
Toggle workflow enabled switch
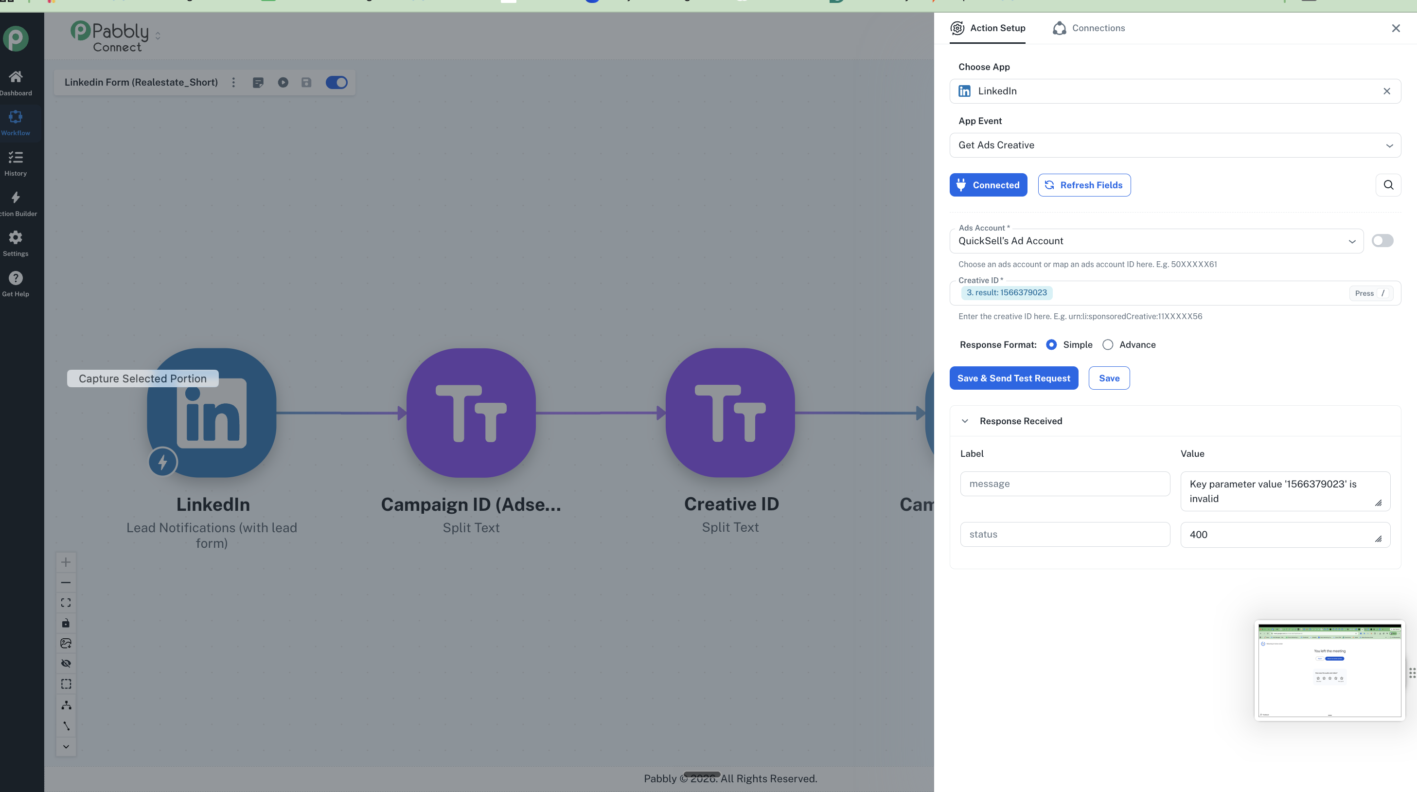tap(337, 83)
